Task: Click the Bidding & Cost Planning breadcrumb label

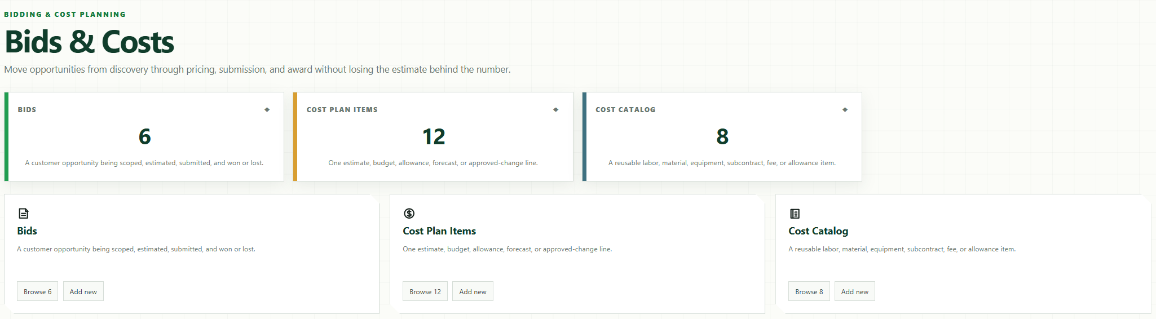Action: (x=65, y=14)
